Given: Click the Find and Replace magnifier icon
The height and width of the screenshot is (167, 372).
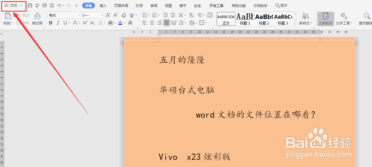Looking at the screenshot, I should (367, 16).
